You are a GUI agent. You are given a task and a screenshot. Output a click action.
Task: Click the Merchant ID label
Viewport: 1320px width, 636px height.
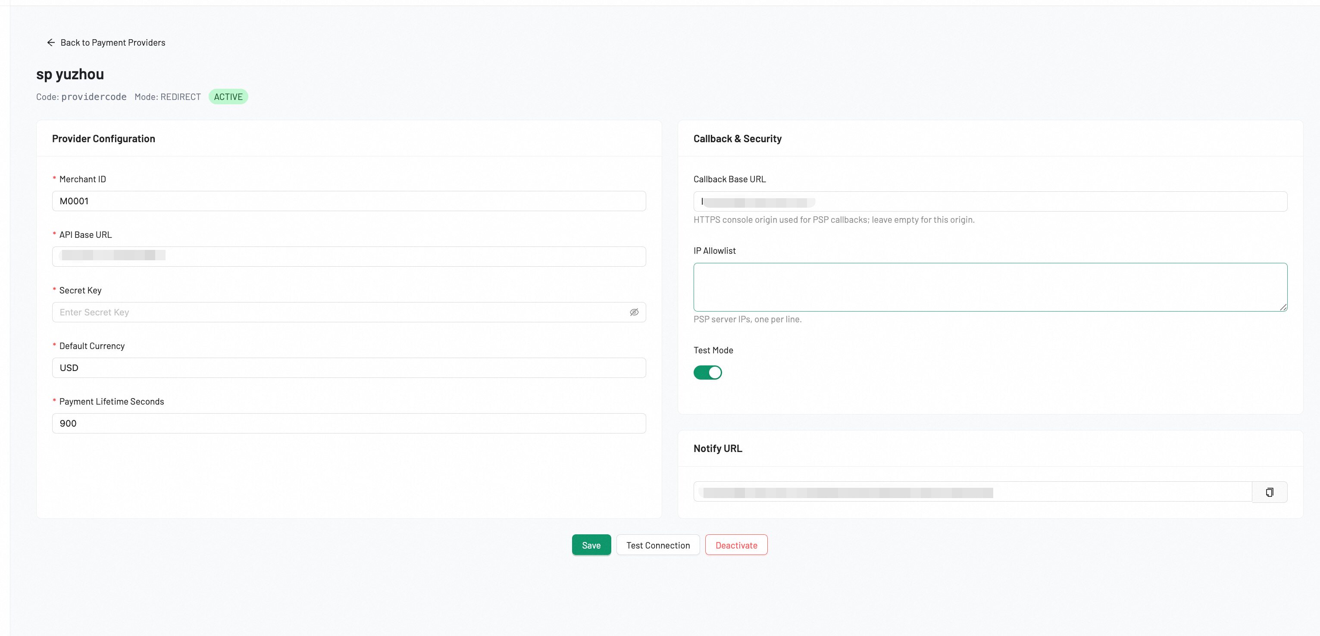tap(82, 179)
